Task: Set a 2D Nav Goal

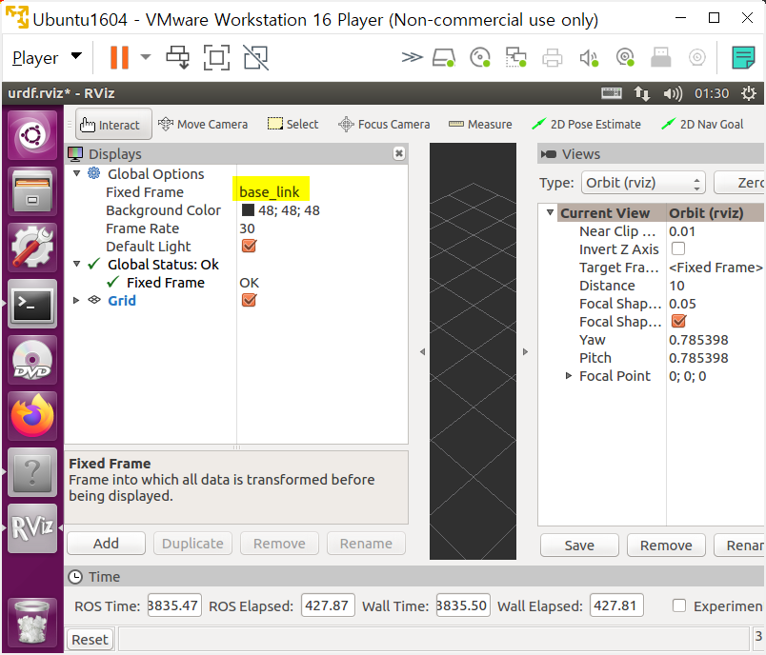Action: point(702,125)
